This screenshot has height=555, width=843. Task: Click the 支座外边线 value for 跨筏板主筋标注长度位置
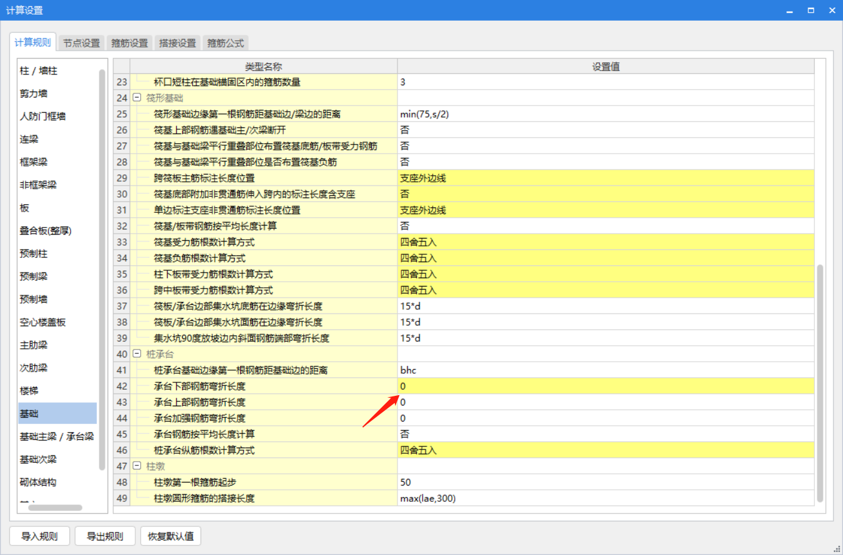tap(606, 178)
